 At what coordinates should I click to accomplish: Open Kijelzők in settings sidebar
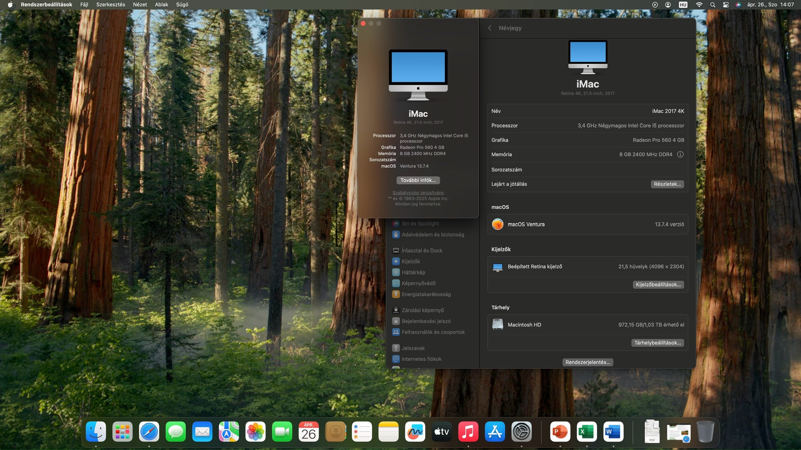click(x=406, y=262)
